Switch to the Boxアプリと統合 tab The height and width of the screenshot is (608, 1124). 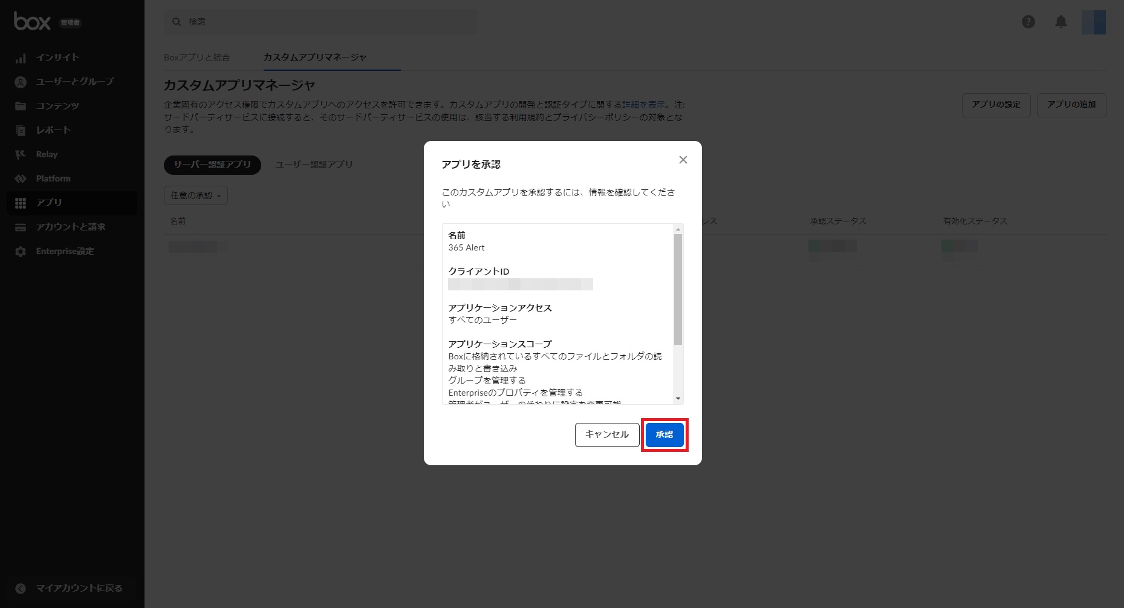(197, 57)
